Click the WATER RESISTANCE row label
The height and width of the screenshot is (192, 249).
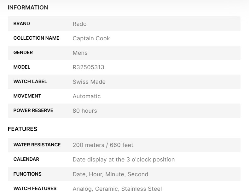[37, 145]
